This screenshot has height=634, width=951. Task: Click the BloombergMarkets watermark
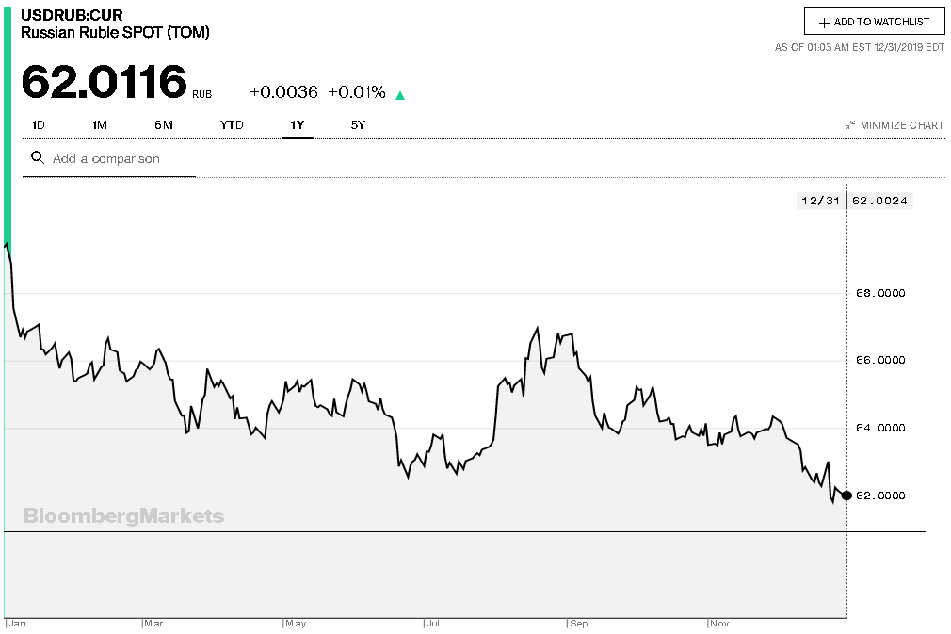coord(123,516)
